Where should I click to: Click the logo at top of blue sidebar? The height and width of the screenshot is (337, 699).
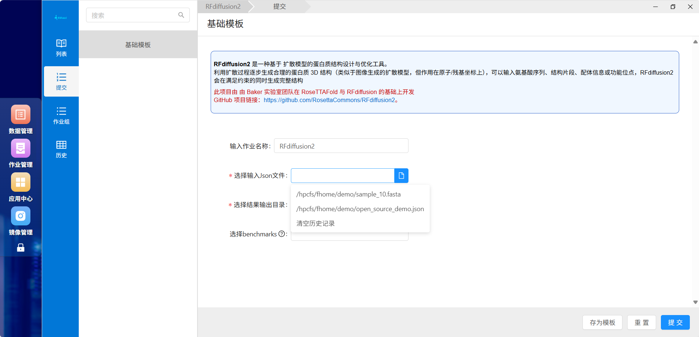pyautogui.click(x=60, y=17)
